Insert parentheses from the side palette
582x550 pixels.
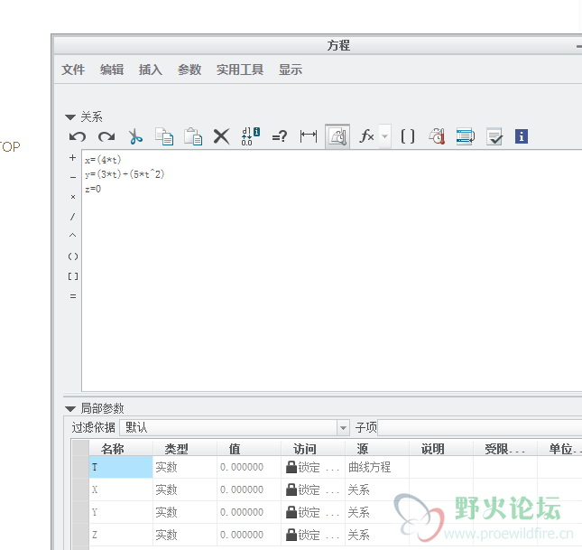coord(73,256)
